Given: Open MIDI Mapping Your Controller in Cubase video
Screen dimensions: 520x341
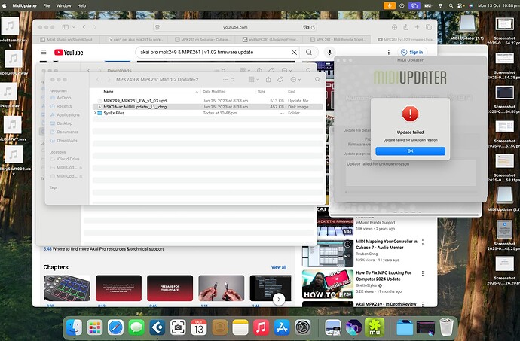Looking at the screenshot, I should coord(387,245).
